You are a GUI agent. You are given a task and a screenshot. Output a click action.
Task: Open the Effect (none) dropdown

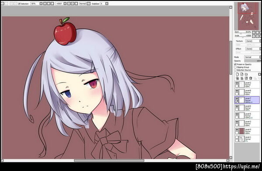point(253,49)
